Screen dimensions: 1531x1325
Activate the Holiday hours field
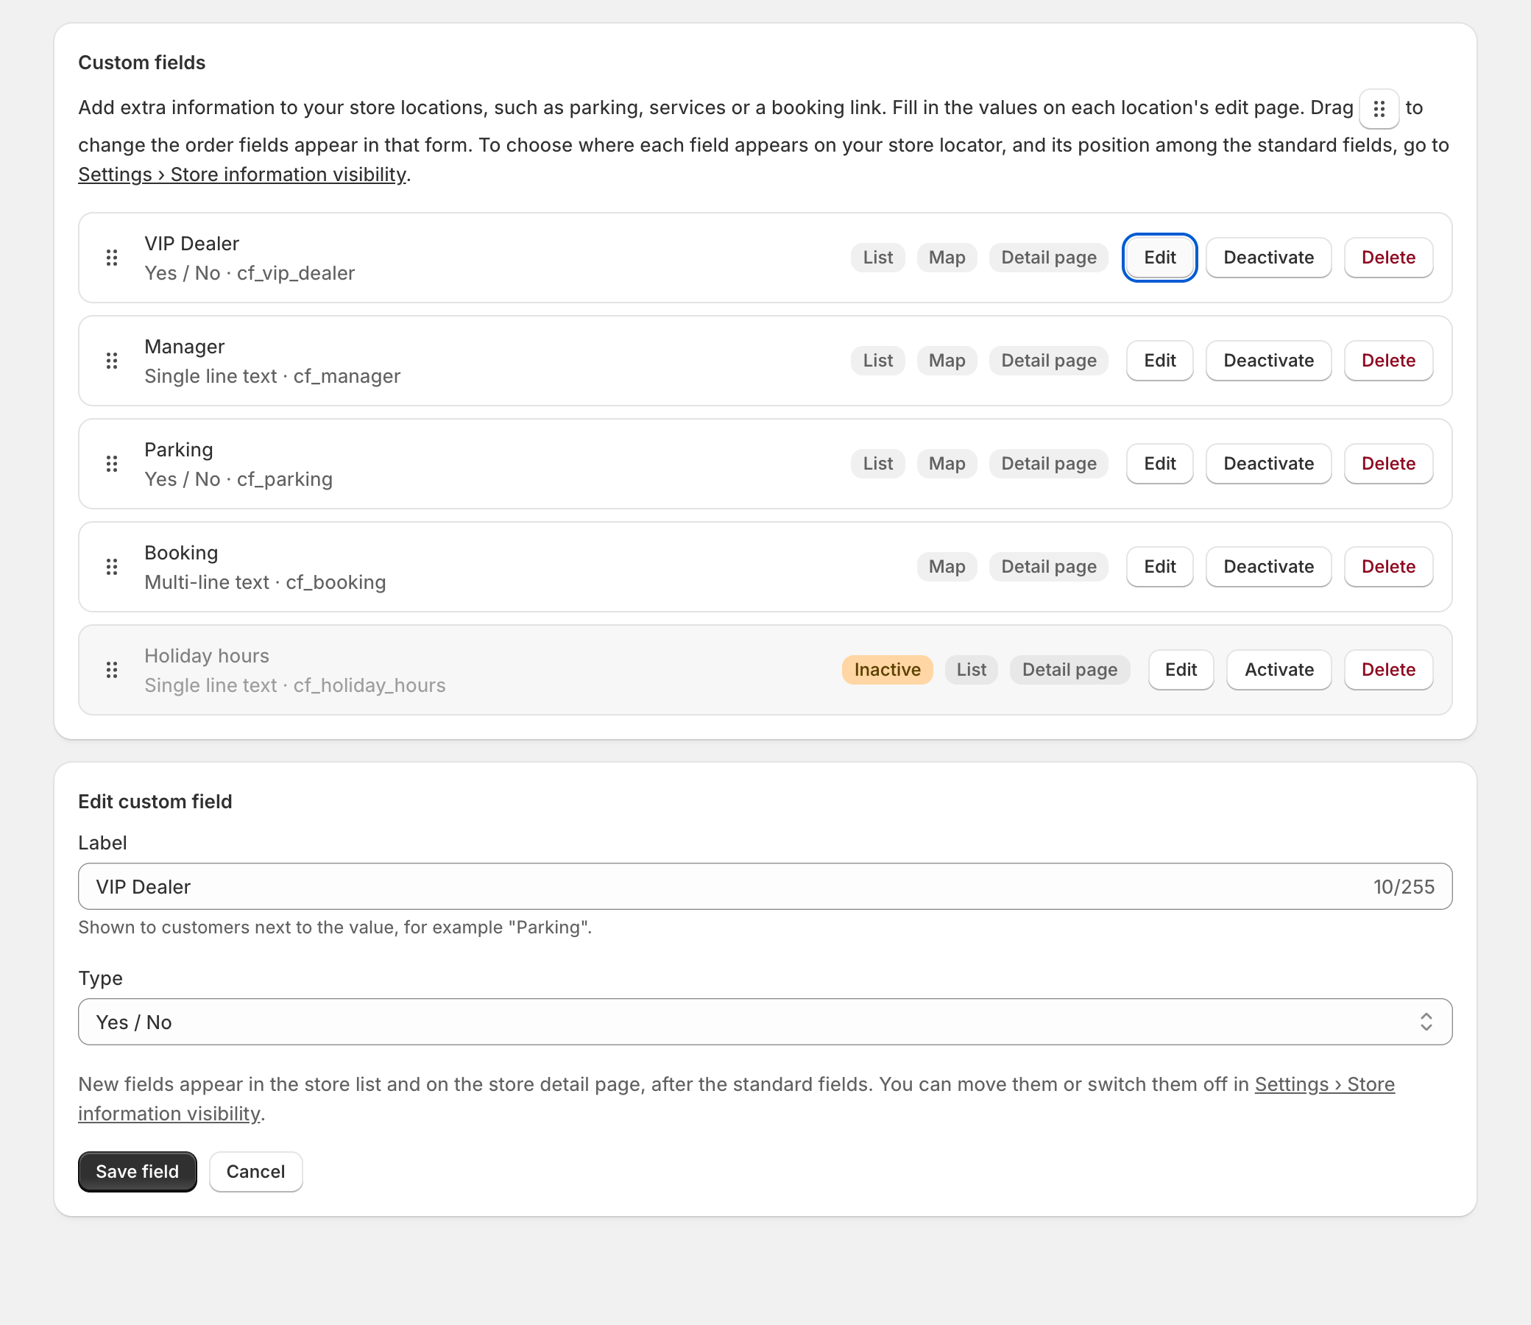1279,670
